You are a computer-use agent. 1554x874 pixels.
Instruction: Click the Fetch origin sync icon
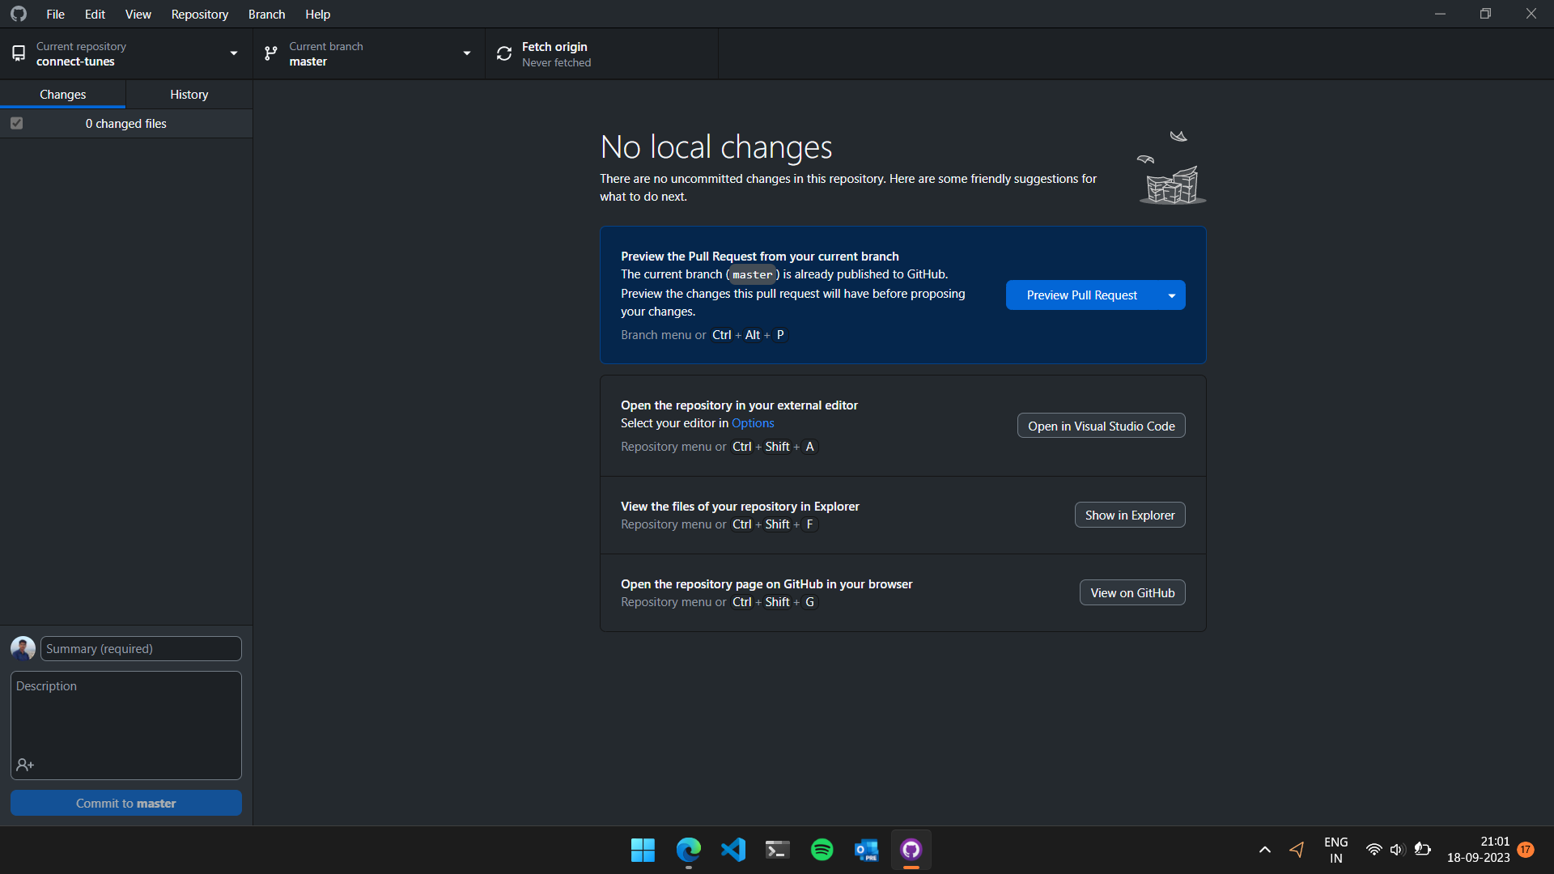[503, 53]
